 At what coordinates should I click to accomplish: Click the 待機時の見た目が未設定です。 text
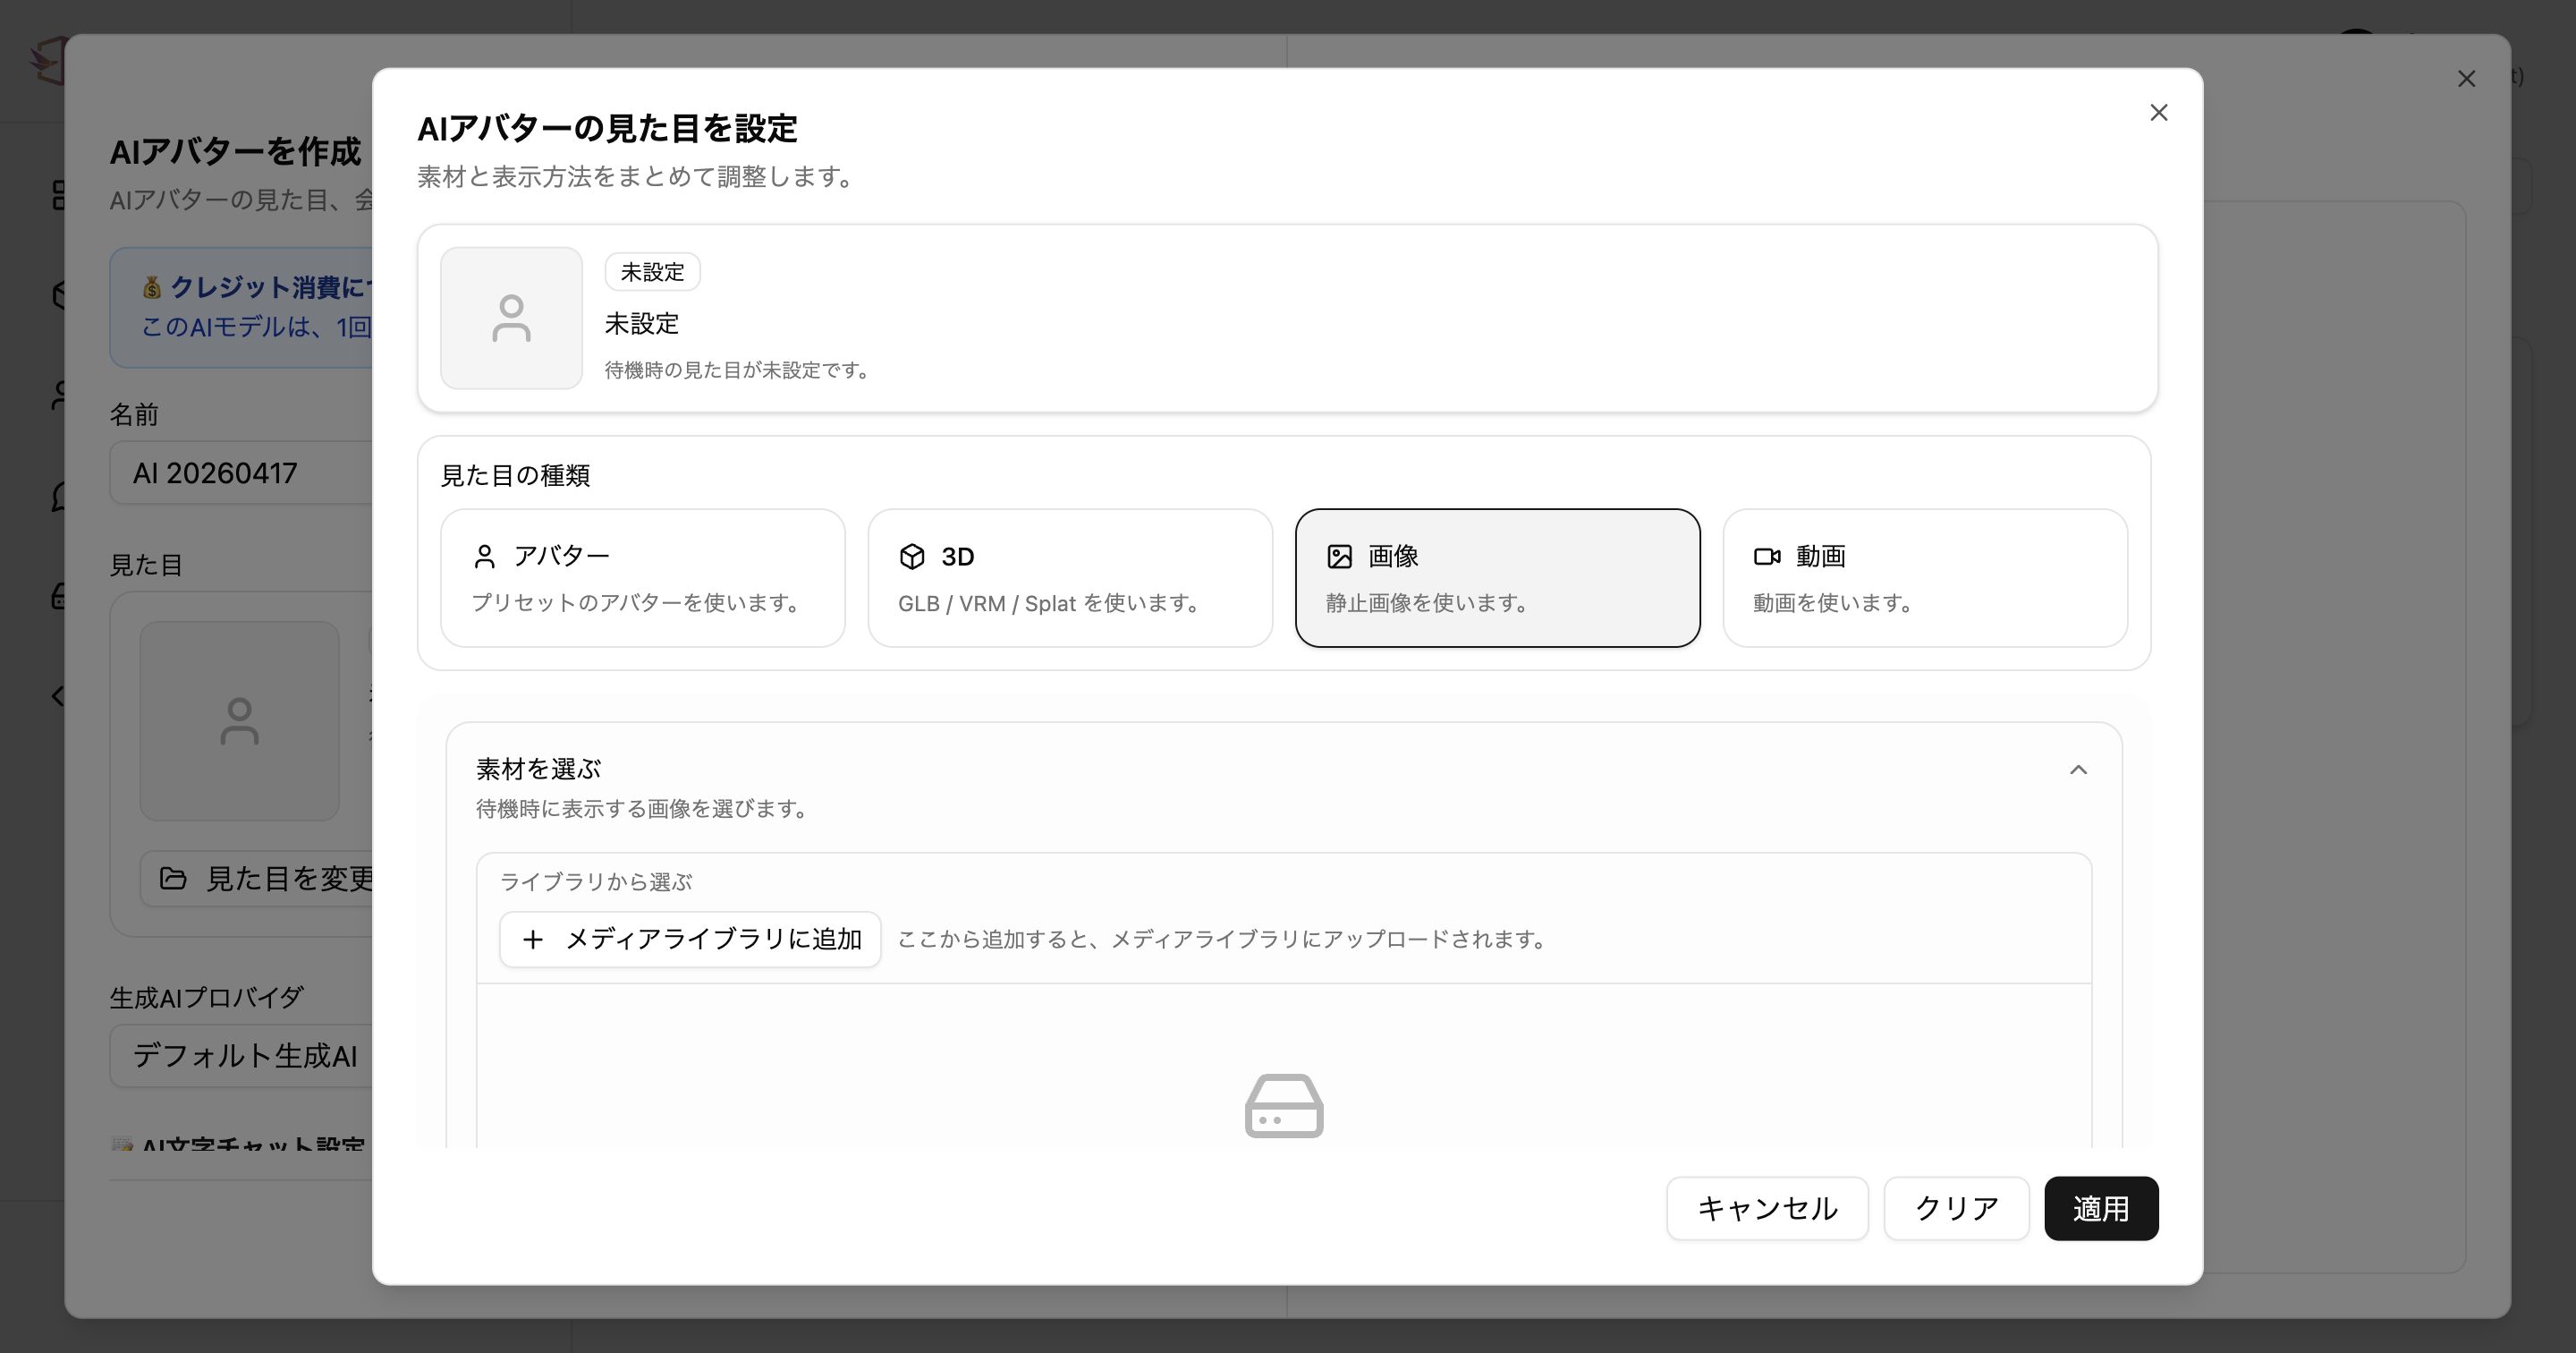pos(739,370)
